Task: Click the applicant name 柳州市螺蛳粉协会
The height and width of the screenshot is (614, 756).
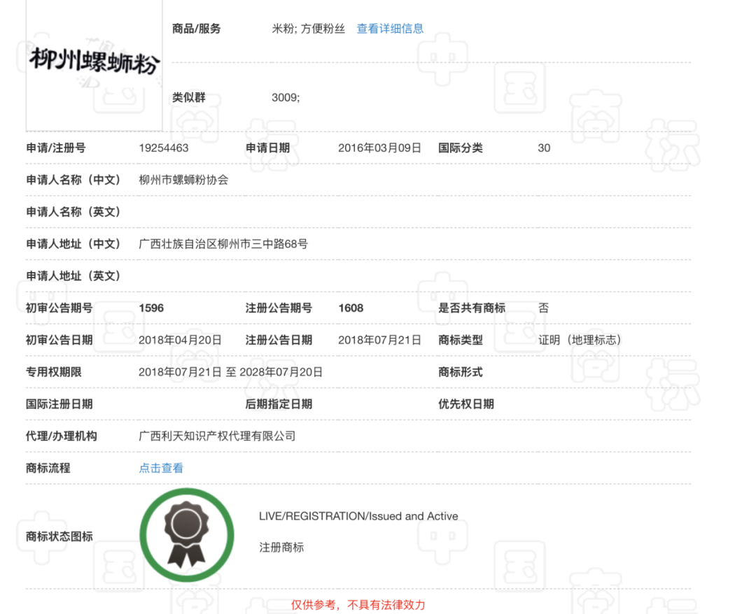Action: (x=183, y=180)
